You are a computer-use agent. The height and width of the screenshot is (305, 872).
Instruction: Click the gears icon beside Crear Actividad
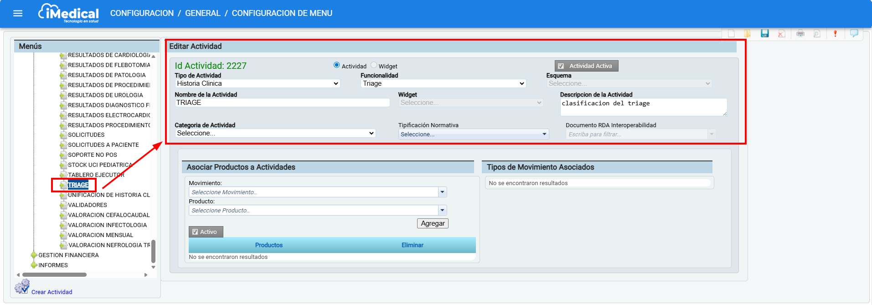(21, 287)
